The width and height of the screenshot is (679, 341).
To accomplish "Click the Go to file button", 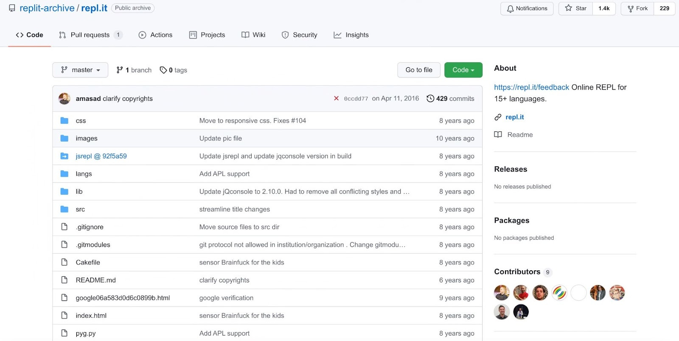I will click(x=419, y=70).
